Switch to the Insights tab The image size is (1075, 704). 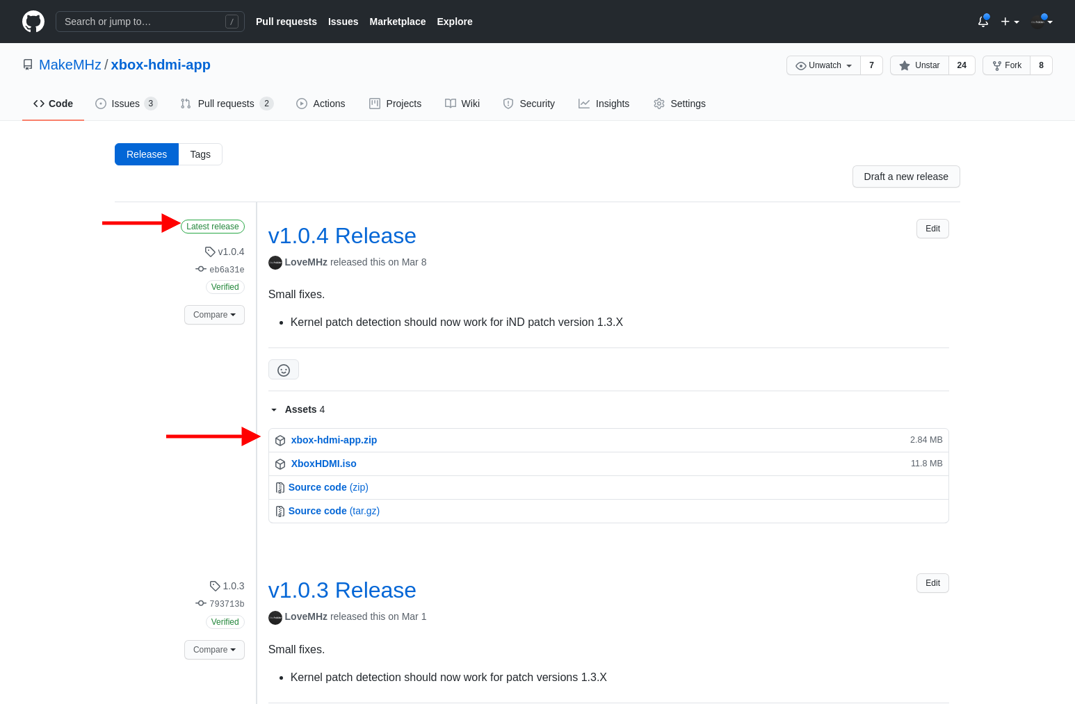pos(604,104)
